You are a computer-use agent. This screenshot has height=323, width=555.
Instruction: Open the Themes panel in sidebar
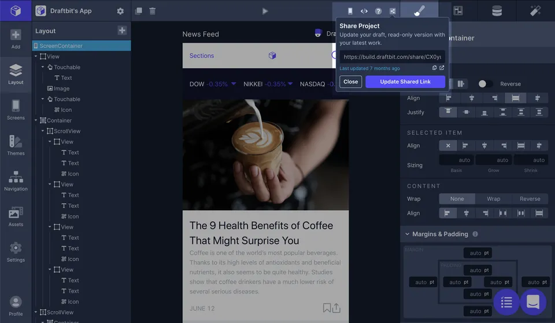[16, 145]
